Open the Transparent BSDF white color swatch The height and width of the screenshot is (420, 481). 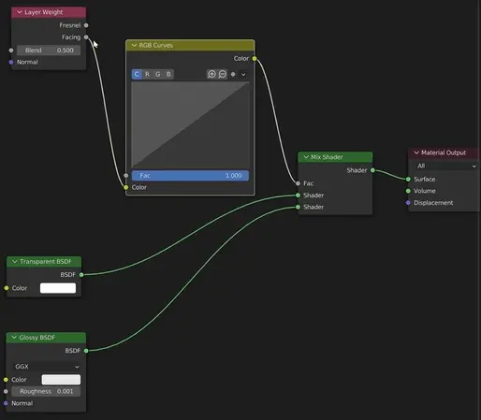(58, 288)
